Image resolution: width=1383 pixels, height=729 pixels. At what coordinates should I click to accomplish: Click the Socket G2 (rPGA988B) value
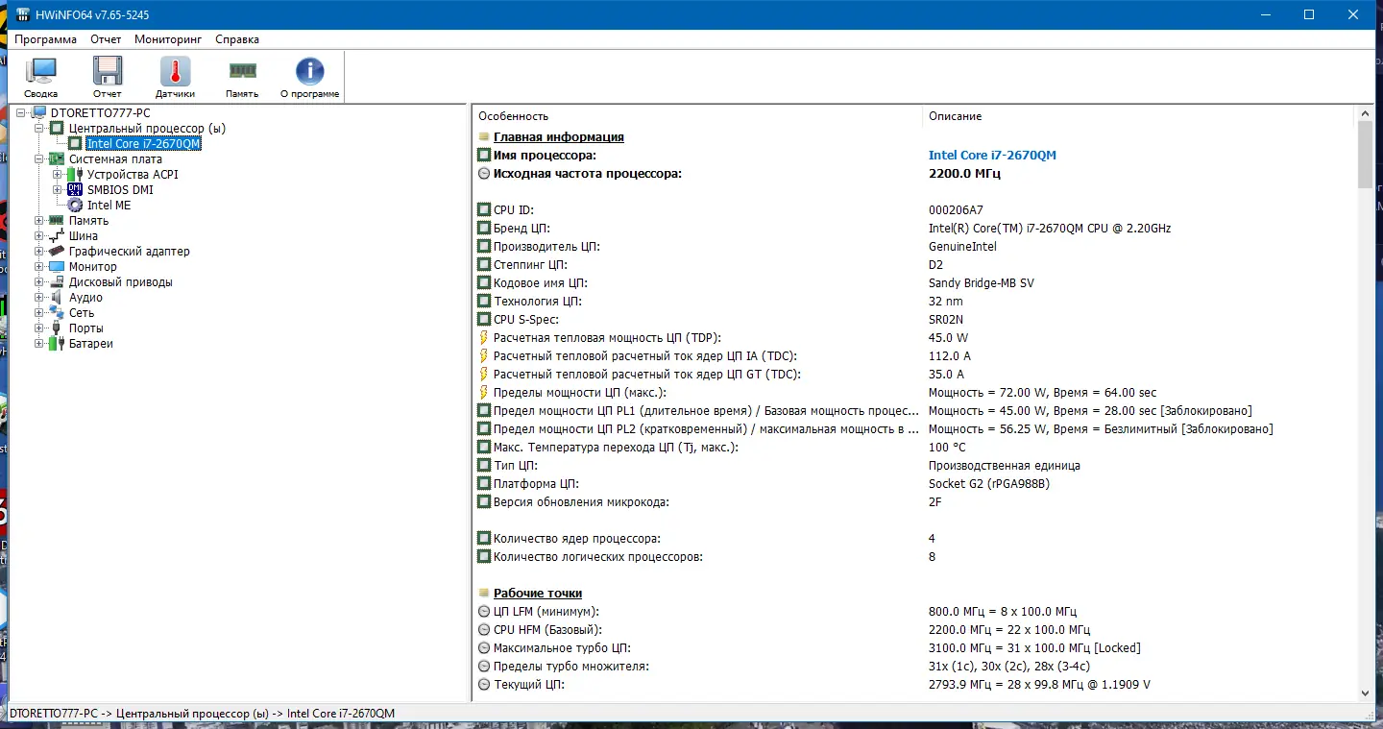tap(989, 484)
